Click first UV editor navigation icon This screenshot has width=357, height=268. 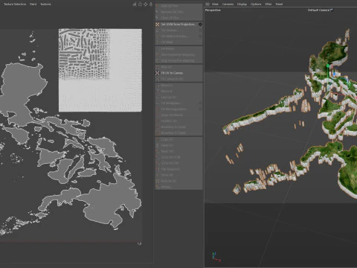[x=135, y=4]
